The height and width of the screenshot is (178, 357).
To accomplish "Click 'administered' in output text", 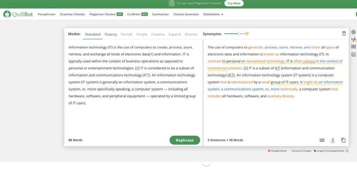I will pos(242,82).
